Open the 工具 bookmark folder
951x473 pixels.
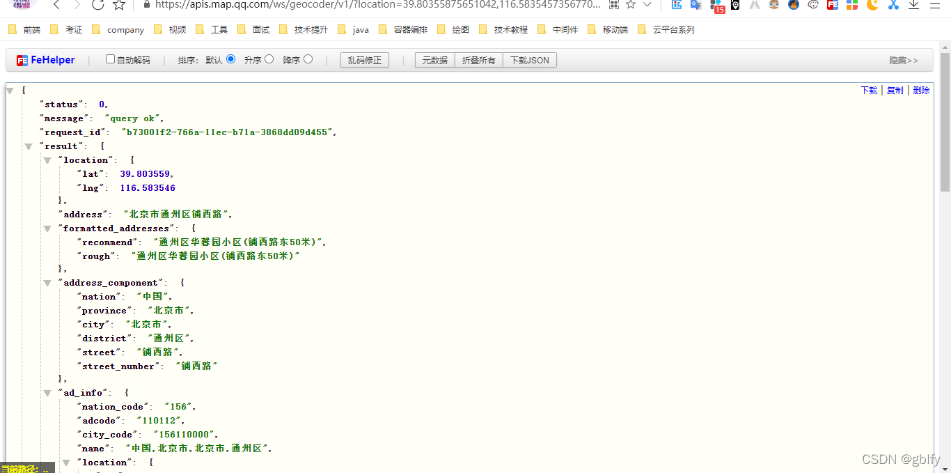(x=212, y=30)
